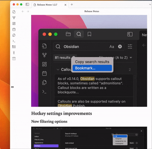Click graph view icon in the dark screenshot ribbon
The height and width of the screenshot is (149, 152).
click(x=44, y=55)
